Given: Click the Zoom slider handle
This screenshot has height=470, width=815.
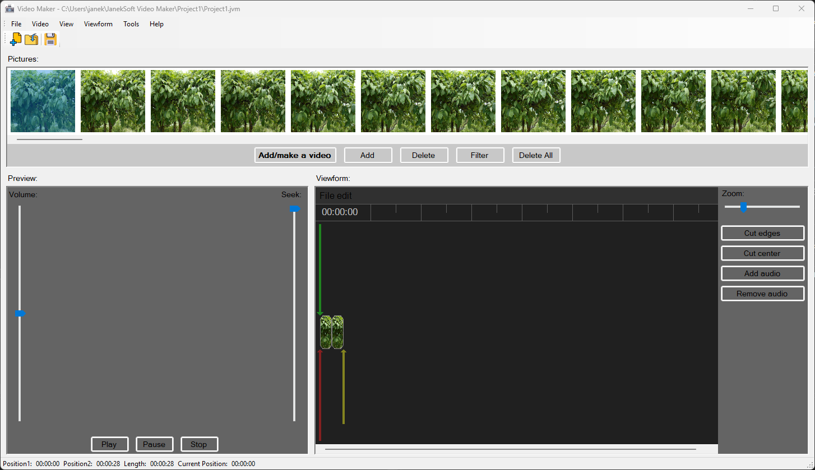Looking at the screenshot, I should point(743,207).
